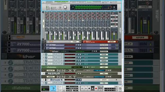165x92 pixels.
Task: Browse patches for the PING PONG LR RV7000
Action: click(78, 45)
